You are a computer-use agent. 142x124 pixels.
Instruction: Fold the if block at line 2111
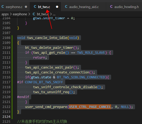click(x=14, y=53)
